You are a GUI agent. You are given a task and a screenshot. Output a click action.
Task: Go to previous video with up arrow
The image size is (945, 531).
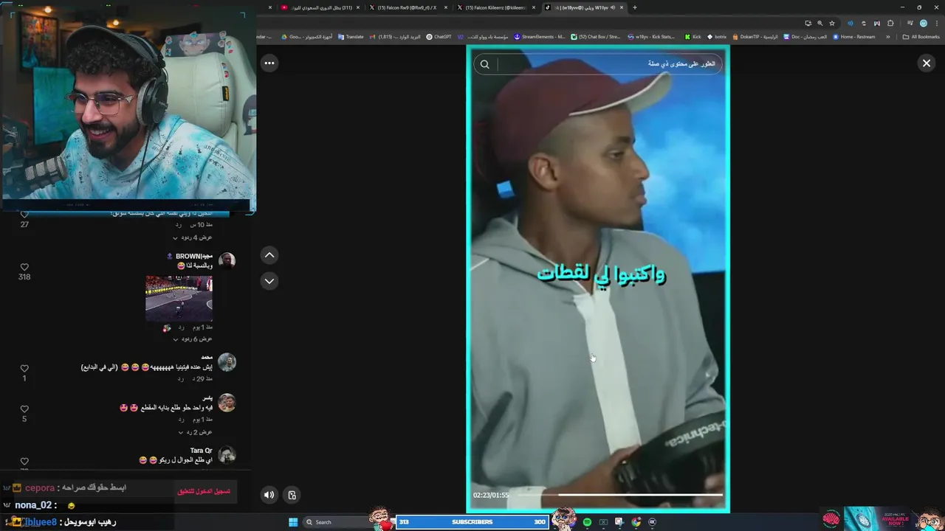pyautogui.click(x=269, y=255)
